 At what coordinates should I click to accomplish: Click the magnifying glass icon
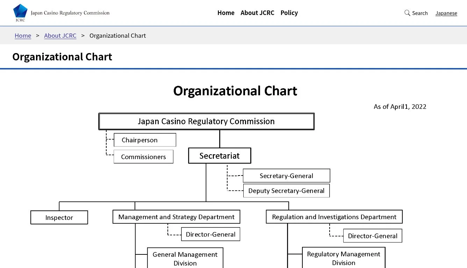click(x=407, y=13)
